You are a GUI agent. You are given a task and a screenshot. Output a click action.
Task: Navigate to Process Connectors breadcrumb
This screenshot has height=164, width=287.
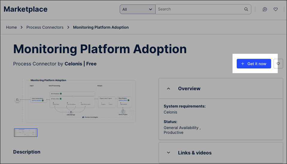45,27
